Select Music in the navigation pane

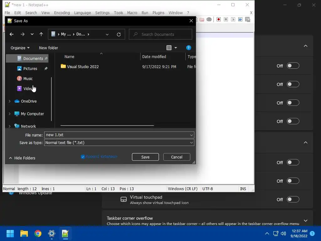28,78
